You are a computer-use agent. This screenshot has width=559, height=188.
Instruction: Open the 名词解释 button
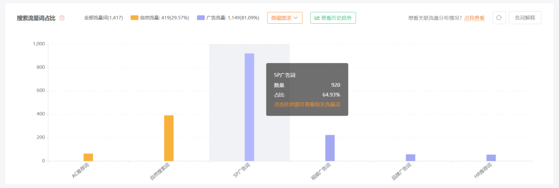pyautogui.click(x=525, y=18)
